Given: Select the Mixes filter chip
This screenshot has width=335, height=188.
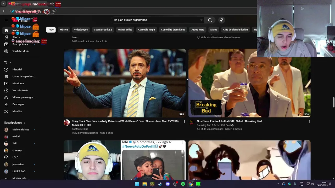Looking at the screenshot, I should (214, 30).
